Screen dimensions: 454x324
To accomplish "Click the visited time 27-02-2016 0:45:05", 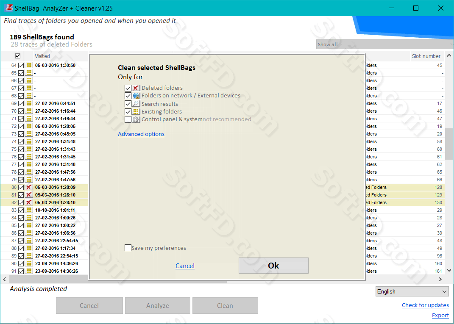I will (55, 134).
